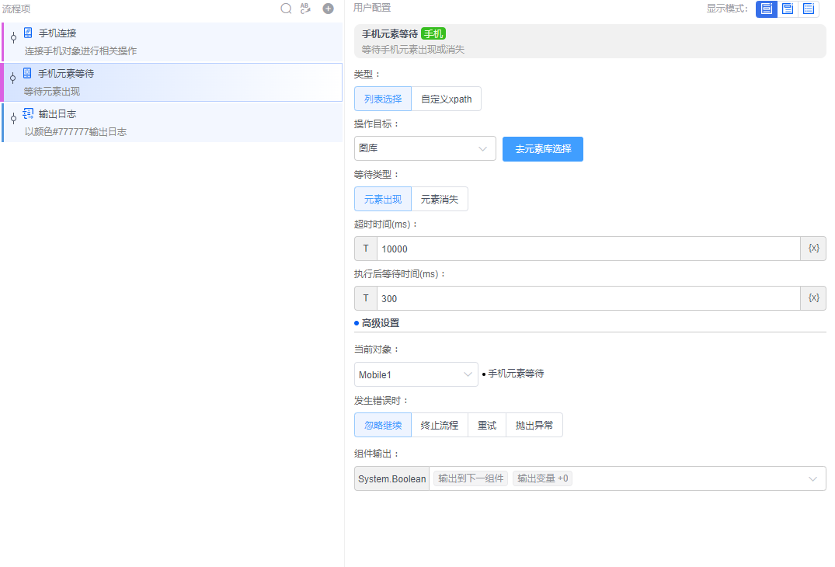Image resolution: width=835 pixels, height=567 pixels.
Task: Select the first display mode icon
Action: pyautogui.click(x=766, y=9)
